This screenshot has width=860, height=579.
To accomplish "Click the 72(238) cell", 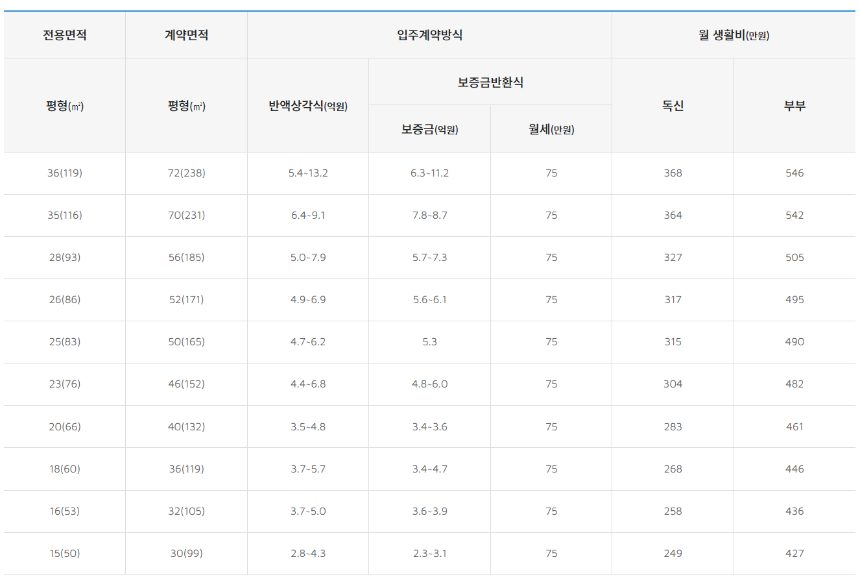I will click(186, 173).
